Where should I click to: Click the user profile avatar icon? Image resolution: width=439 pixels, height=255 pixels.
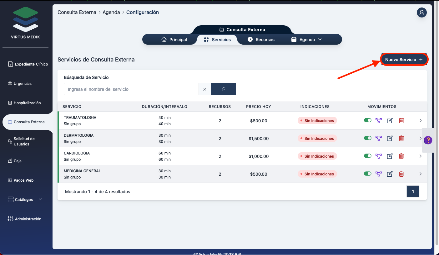421,12
